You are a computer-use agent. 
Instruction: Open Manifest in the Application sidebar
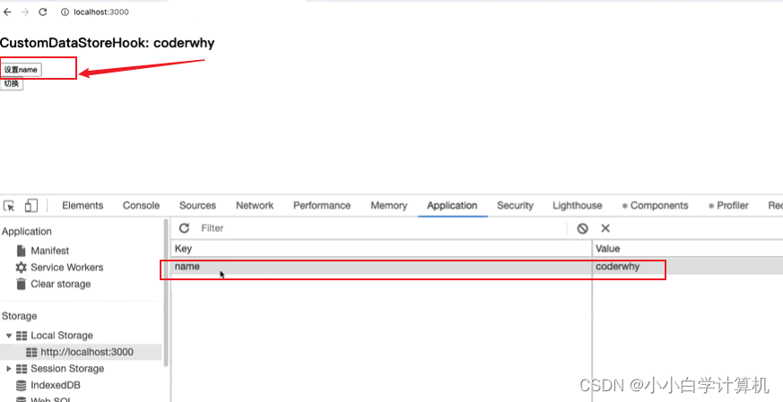(x=50, y=251)
